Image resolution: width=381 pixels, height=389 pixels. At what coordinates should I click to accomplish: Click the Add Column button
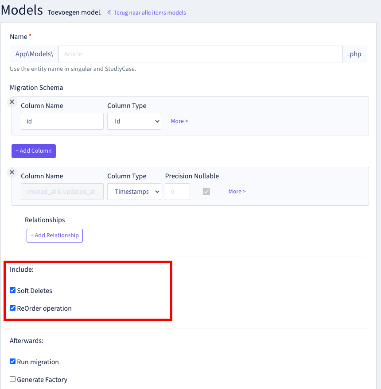click(x=34, y=151)
